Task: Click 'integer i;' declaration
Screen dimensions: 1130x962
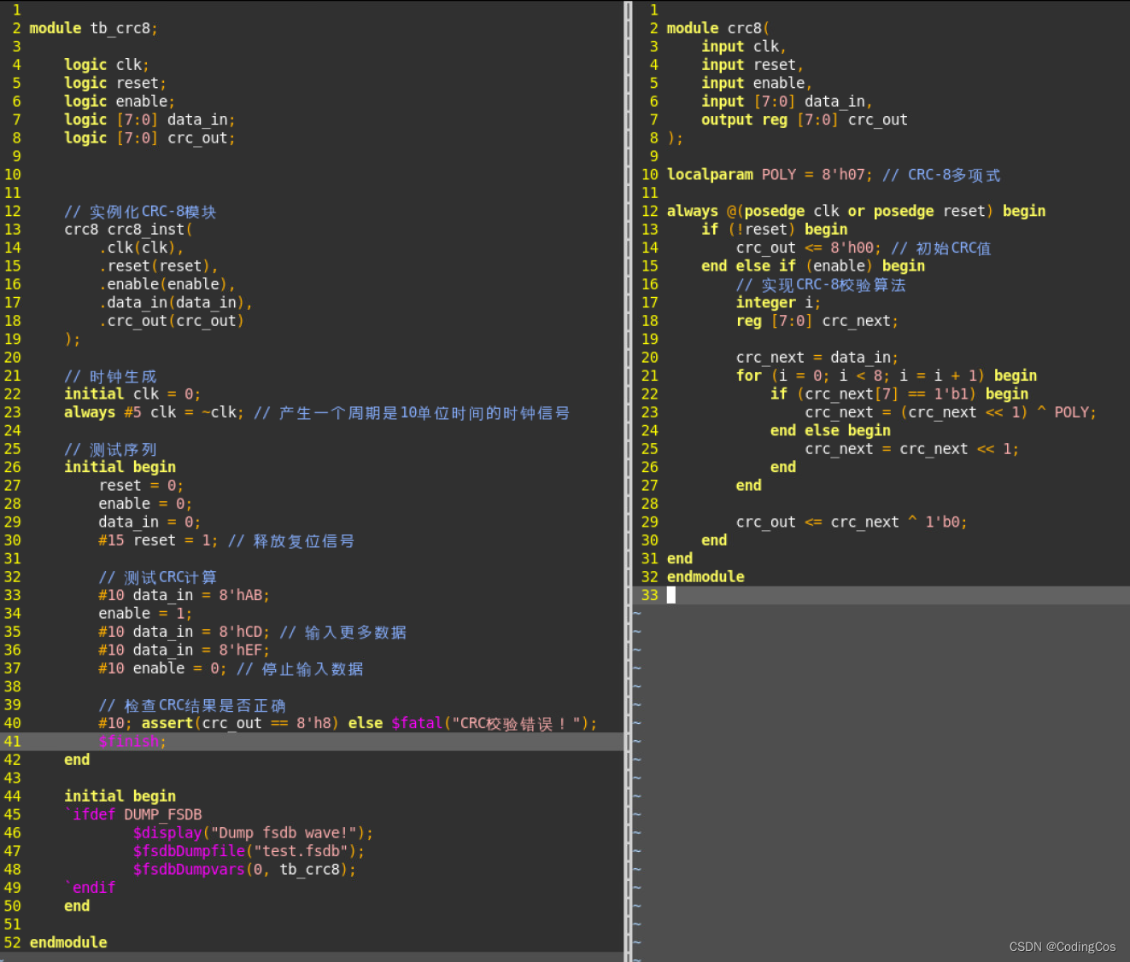Action: (778, 303)
